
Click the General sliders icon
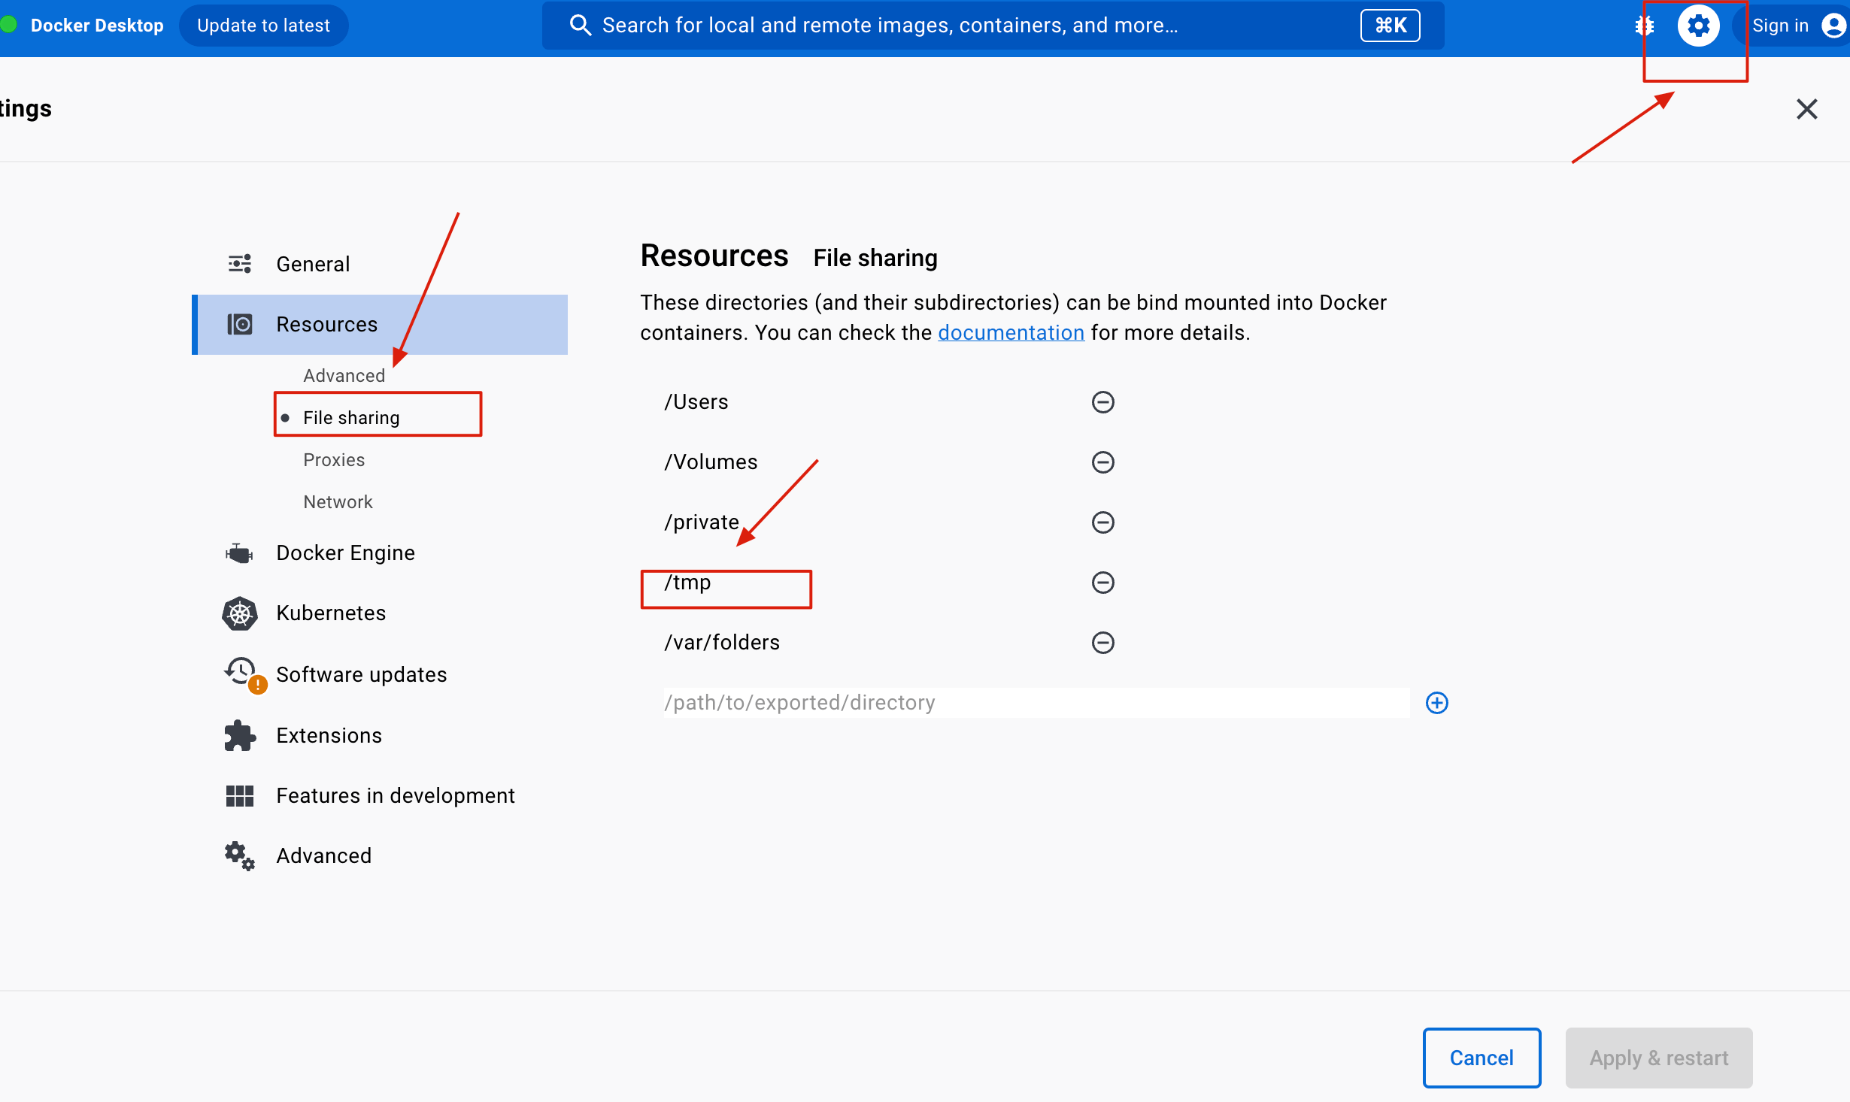tap(240, 264)
